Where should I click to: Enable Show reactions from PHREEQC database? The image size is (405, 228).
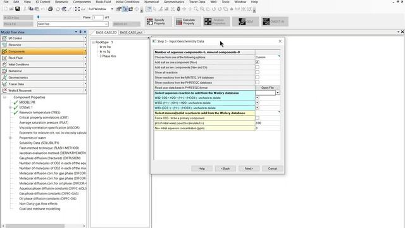(x=258, y=82)
